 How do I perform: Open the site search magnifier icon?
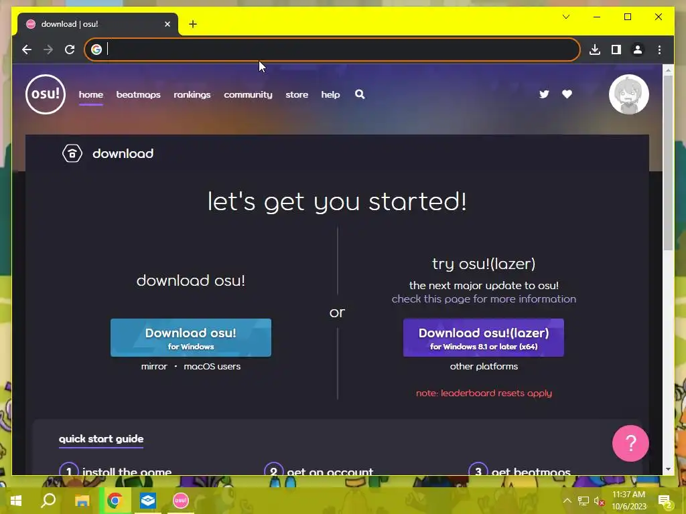click(x=360, y=94)
